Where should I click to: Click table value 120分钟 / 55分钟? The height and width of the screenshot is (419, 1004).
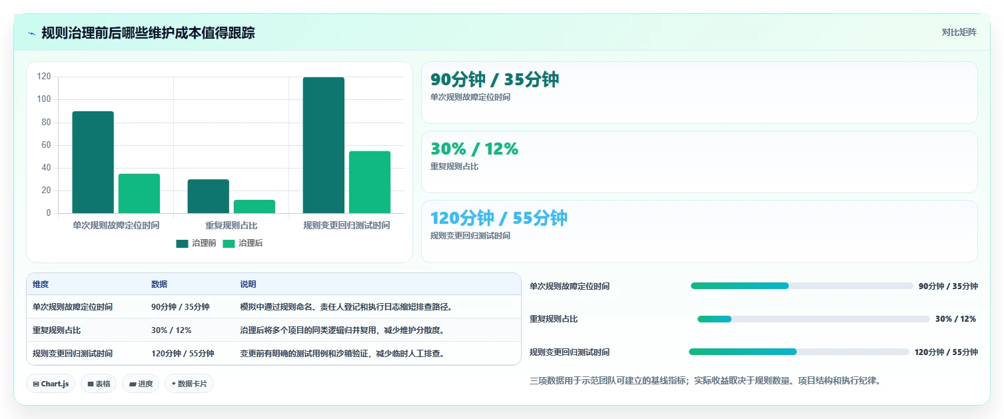click(183, 354)
